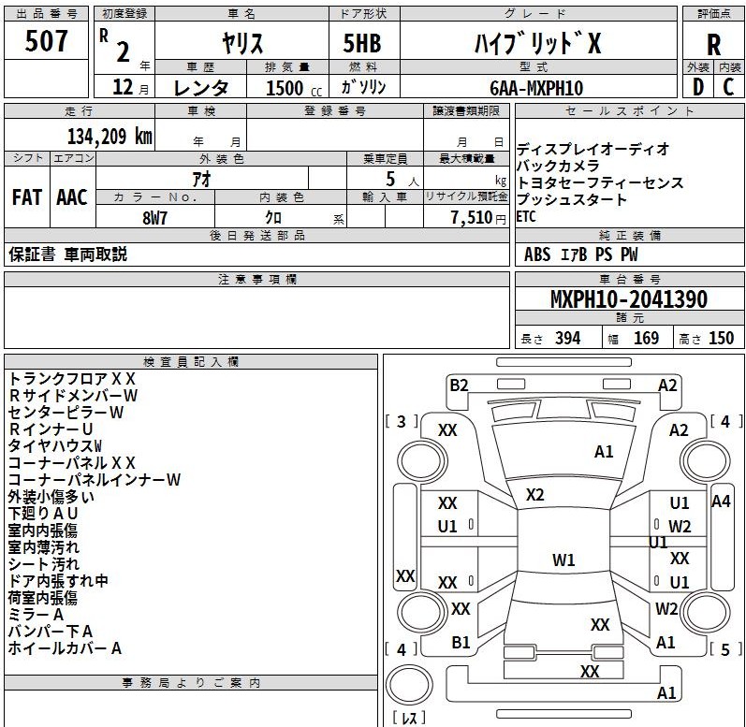The image size is (746, 727).
Task: Click the overall evaluation score R
Action: point(713,46)
